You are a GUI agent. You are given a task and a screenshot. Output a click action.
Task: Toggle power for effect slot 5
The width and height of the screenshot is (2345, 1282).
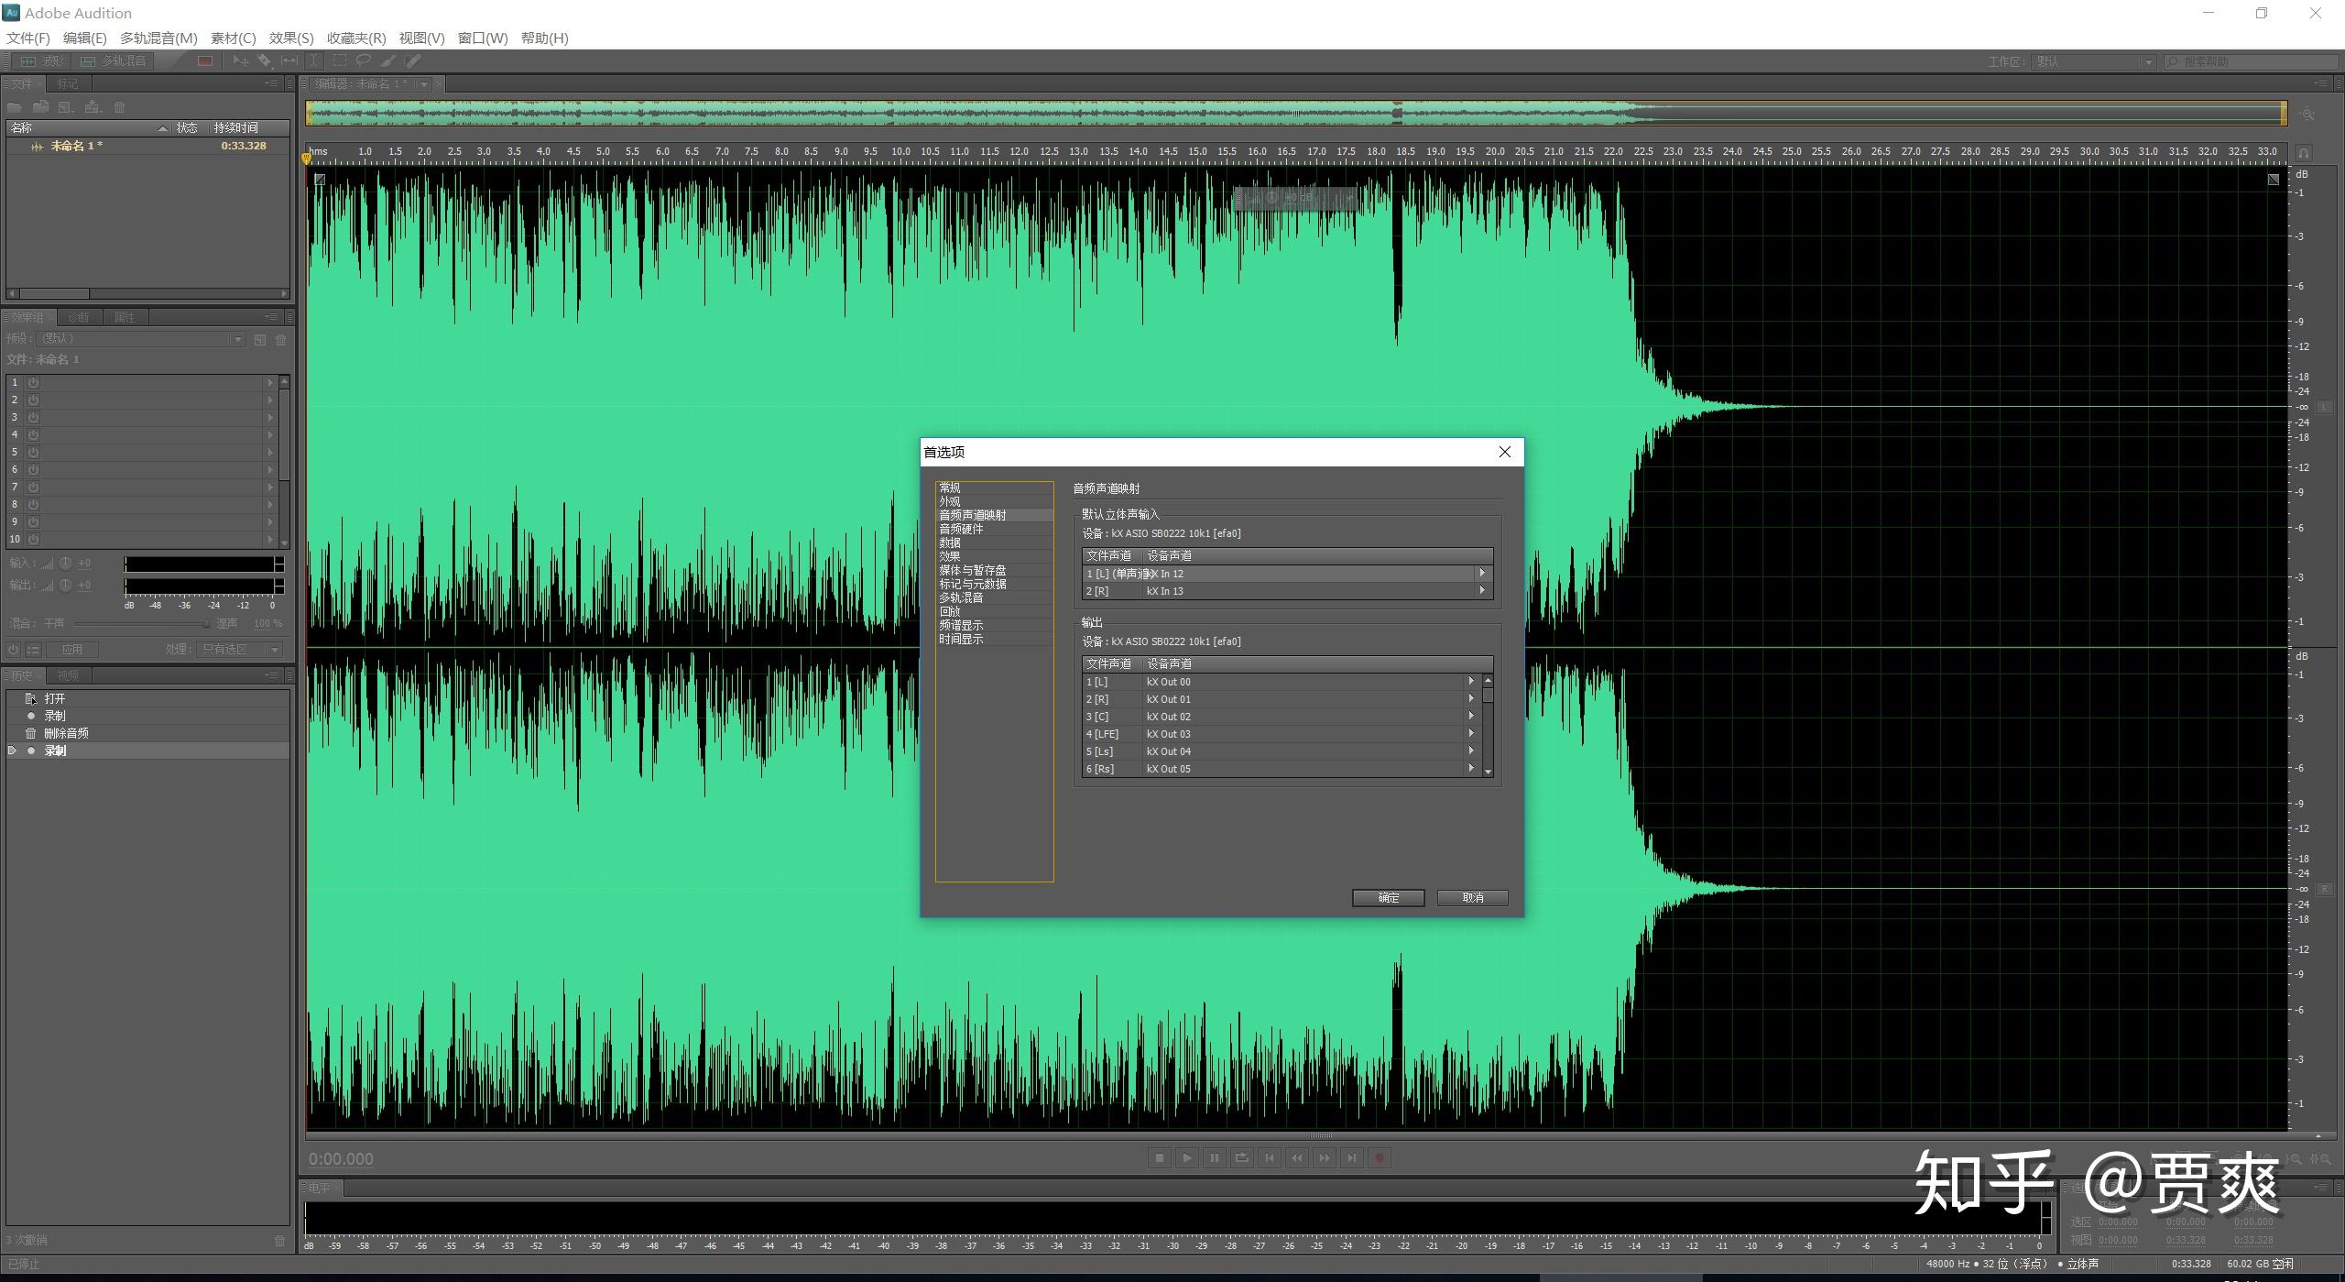[x=33, y=452]
